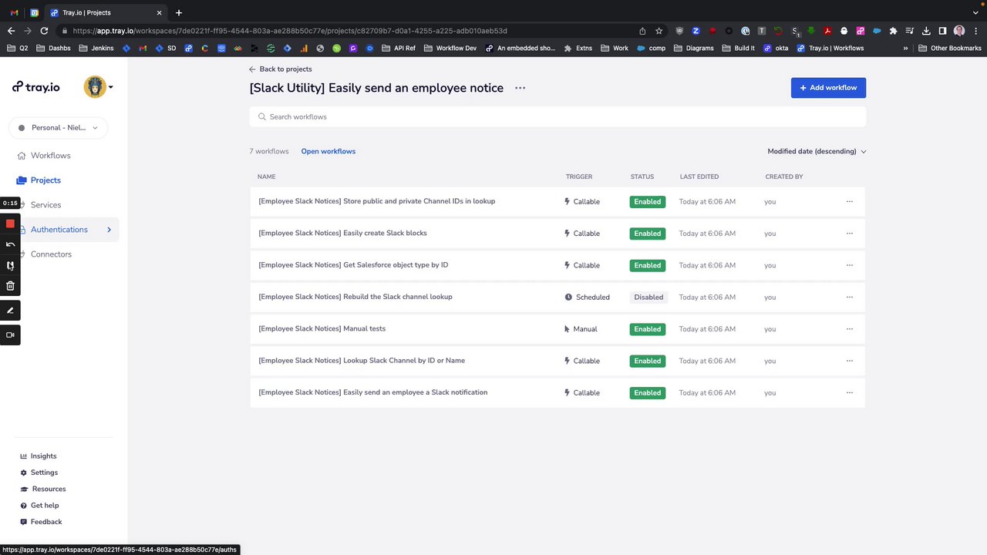Image resolution: width=987 pixels, height=555 pixels.
Task: Click the trash icon on recording toolbar
Action: [10, 286]
